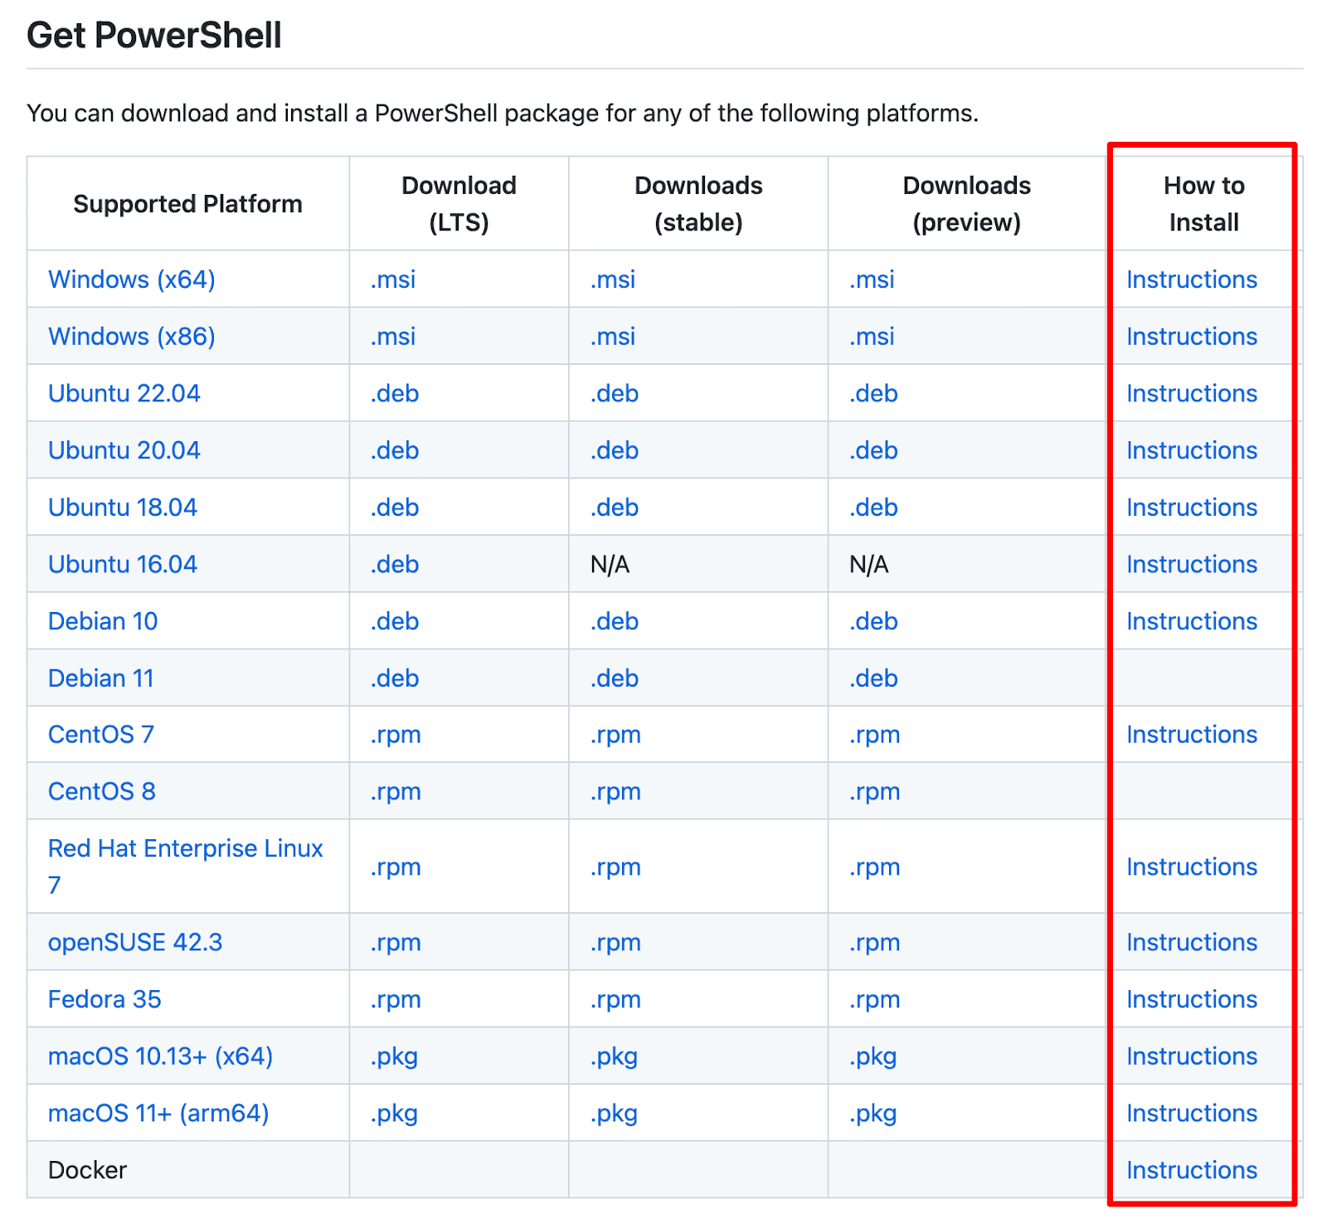Open Instructions for CentOS 7
Viewport: 1327px width, 1224px height.
pyautogui.click(x=1191, y=735)
